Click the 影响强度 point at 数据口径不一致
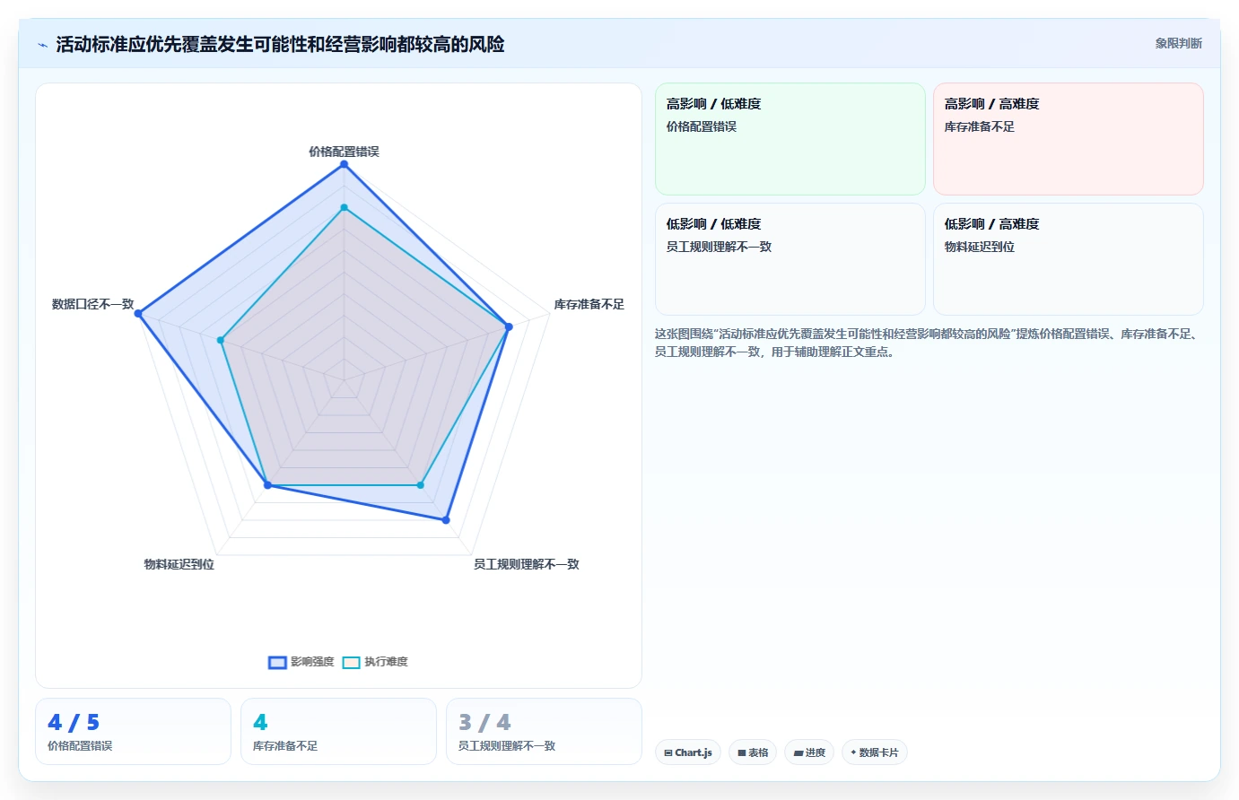 (x=138, y=313)
